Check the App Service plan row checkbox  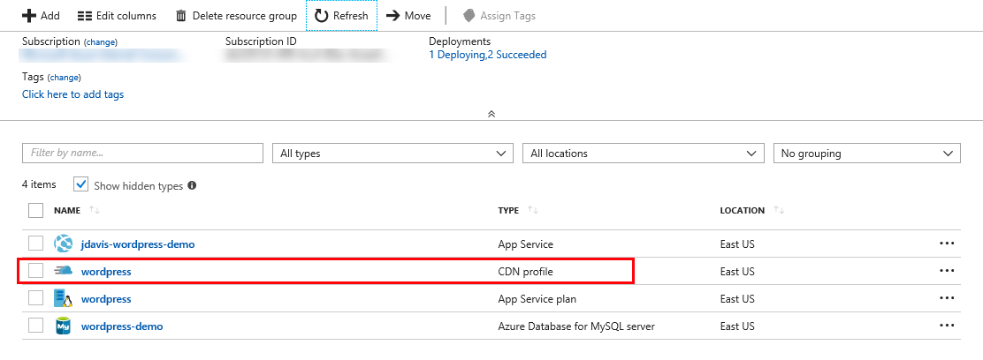35,298
